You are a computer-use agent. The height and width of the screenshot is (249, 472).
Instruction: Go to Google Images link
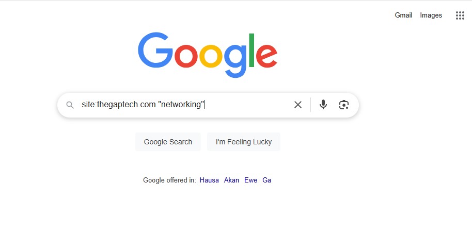pos(431,15)
